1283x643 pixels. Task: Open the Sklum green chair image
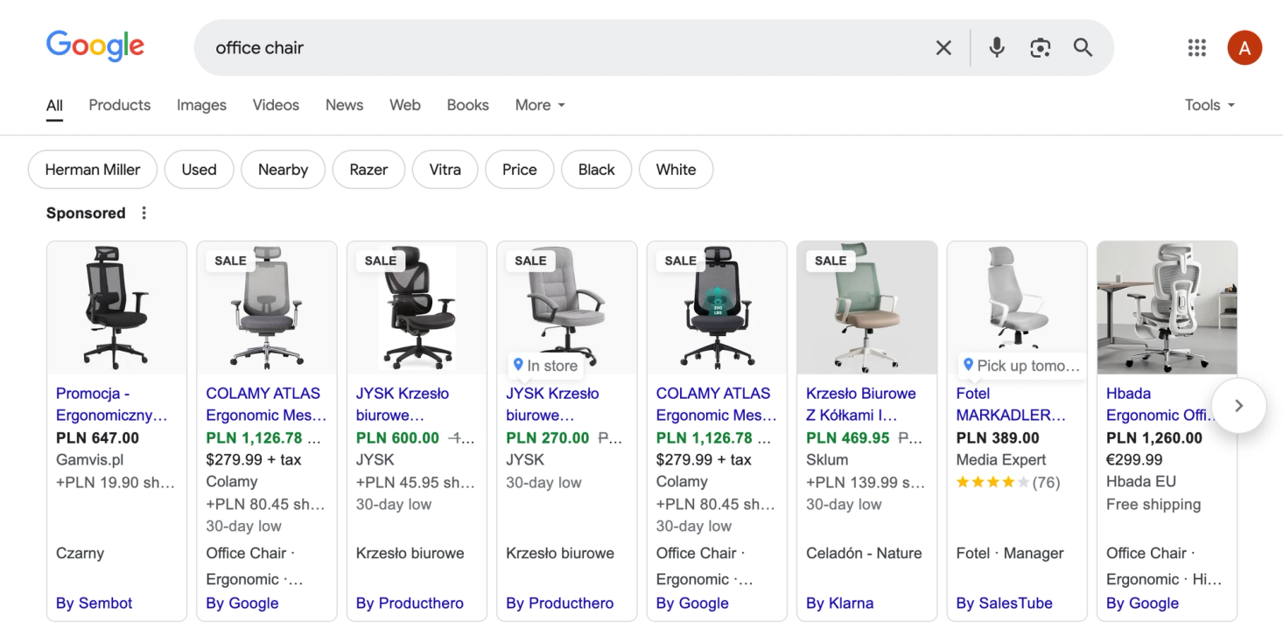tap(867, 308)
